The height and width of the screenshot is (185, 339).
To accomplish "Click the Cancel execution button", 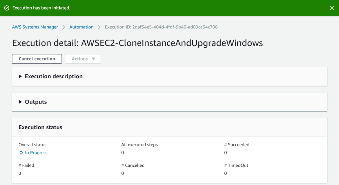I will click(x=37, y=59).
